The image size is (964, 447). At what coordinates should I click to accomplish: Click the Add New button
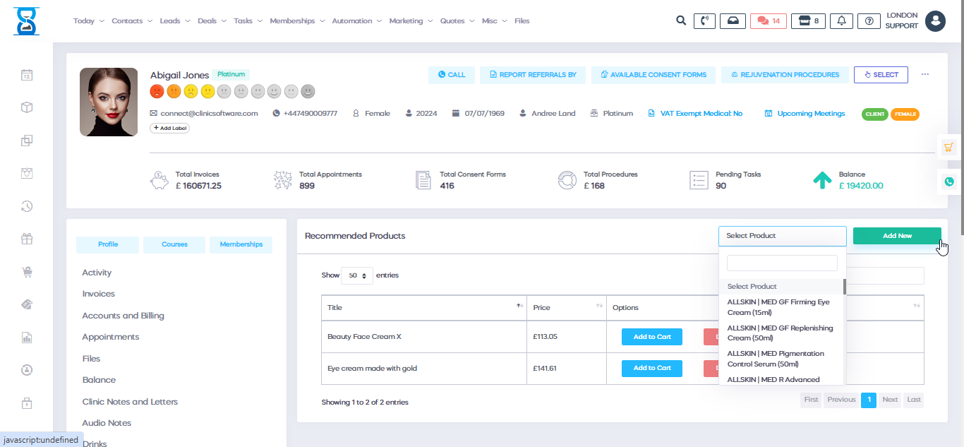click(x=897, y=236)
